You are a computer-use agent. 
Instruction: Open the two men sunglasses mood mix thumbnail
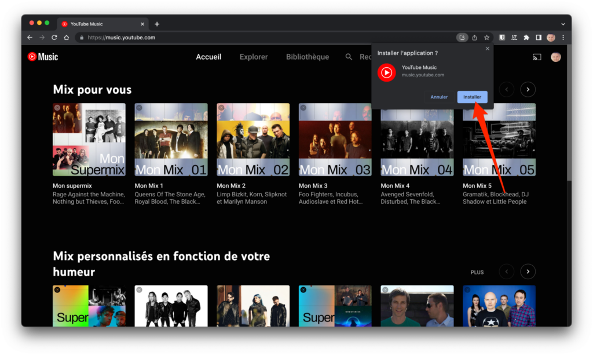click(417, 306)
